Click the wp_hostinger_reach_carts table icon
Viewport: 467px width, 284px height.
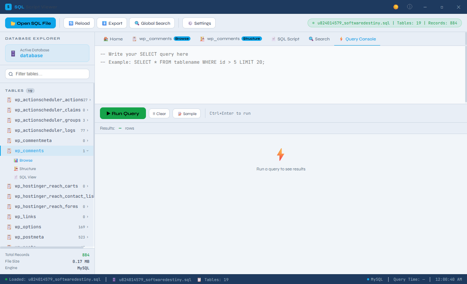point(9,186)
